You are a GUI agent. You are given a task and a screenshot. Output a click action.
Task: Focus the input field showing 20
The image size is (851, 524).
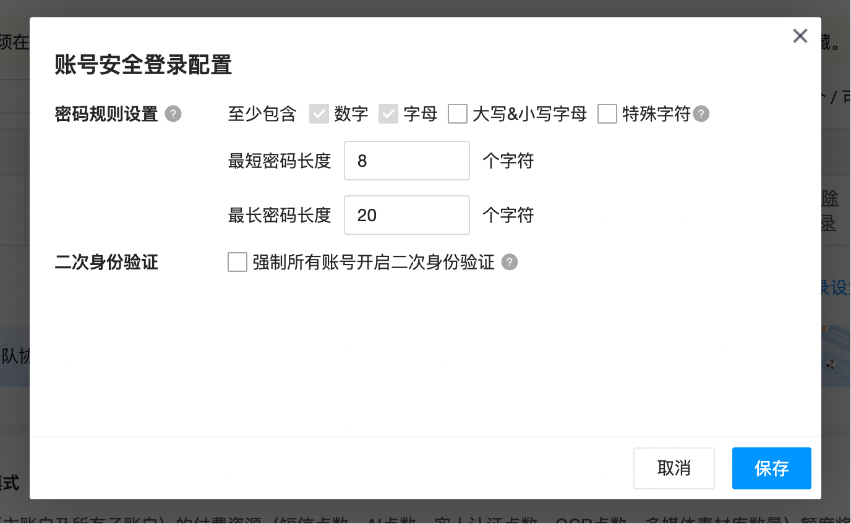tap(406, 215)
